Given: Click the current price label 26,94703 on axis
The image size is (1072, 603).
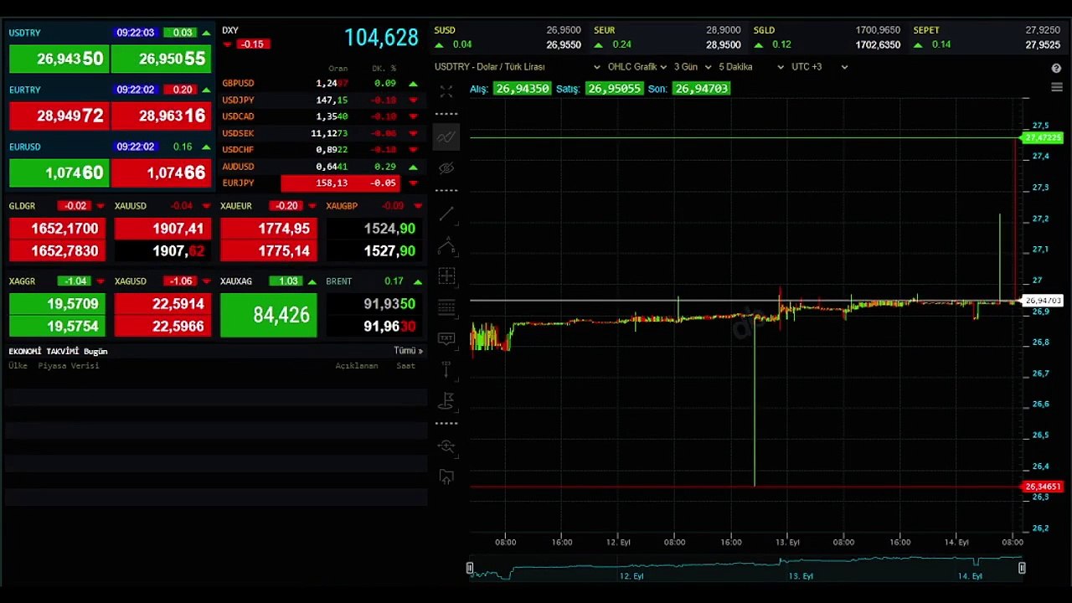Looking at the screenshot, I should [1042, 301].
